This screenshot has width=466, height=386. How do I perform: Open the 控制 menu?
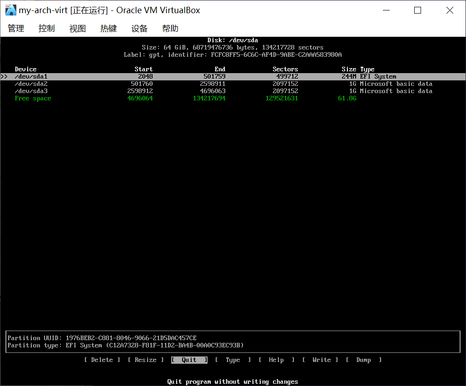coord(46,28)
